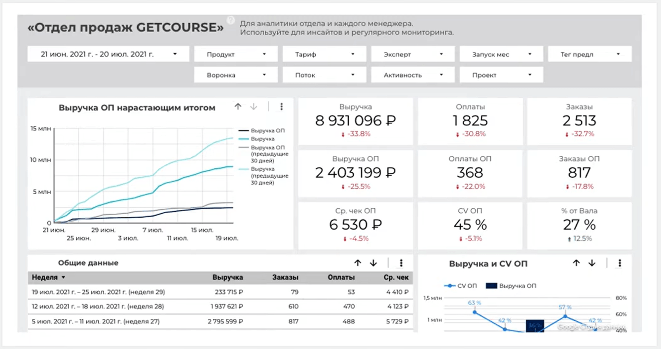Select the CV ОП 45 % scorecard

470,226
